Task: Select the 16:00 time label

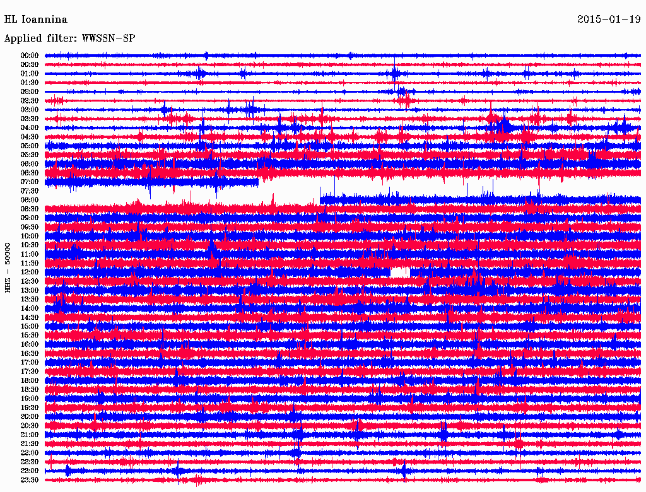Action: click(x=30, y=344)
